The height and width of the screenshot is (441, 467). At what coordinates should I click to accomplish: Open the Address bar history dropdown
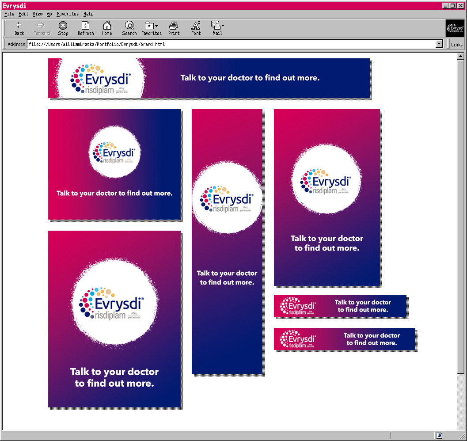(x=439, y=44)
